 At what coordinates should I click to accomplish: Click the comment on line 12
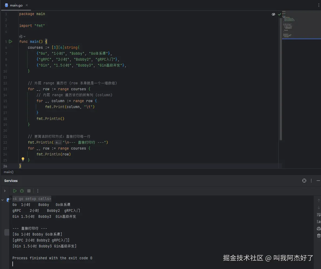(72, 83)
